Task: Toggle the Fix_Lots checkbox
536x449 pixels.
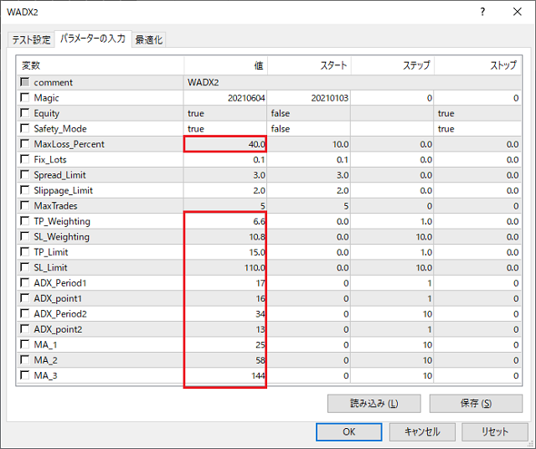Action: pyautogui.click(x=25, y=159)
